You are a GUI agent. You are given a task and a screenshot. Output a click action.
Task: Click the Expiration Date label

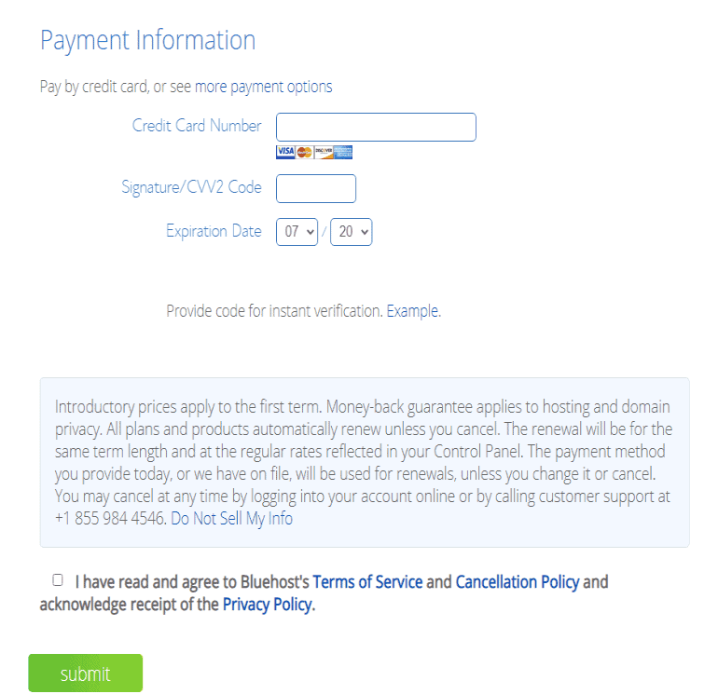click(x=214, y=231)
